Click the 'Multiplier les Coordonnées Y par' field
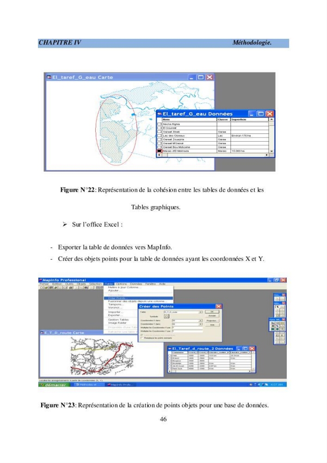The height and width of the screenshot is (463, 327). coord(187,331)
